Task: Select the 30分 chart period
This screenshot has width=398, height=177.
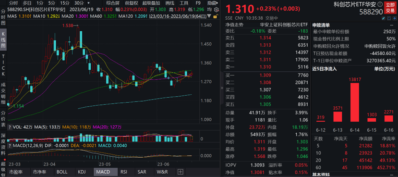Action: pos(79,3)
